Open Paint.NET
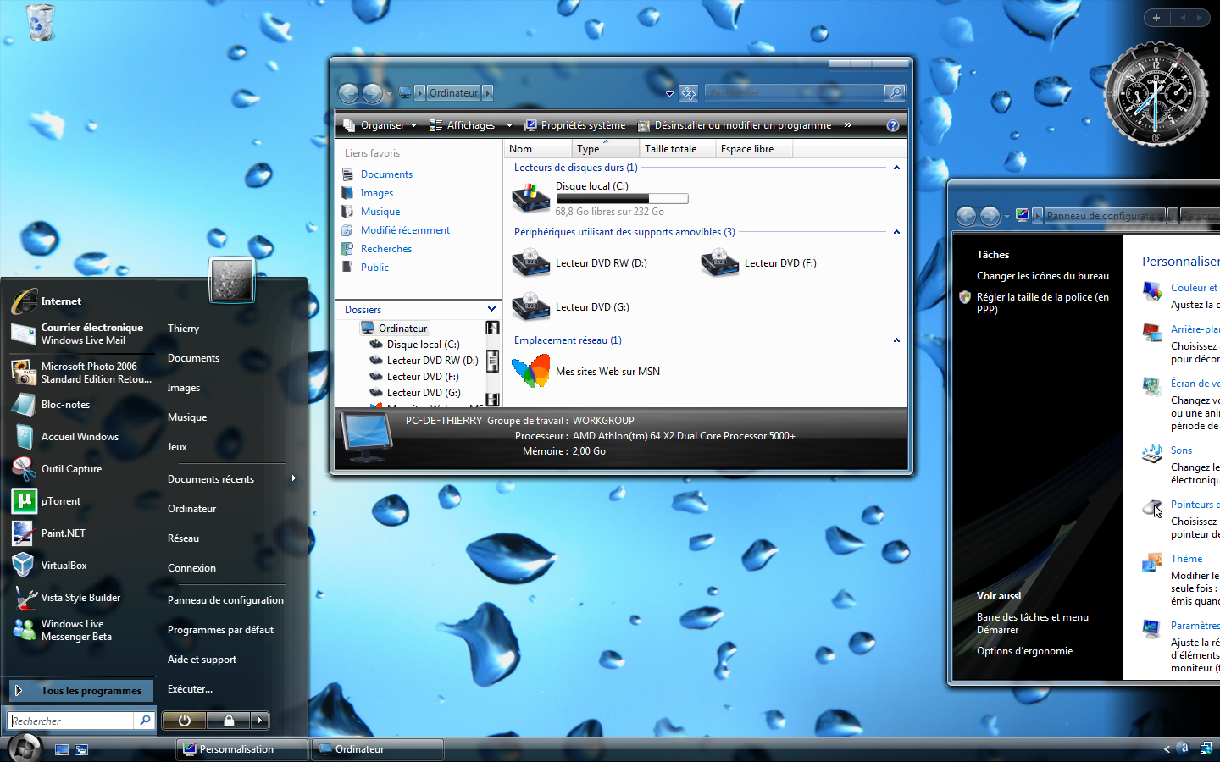 (x=49, y=533)
